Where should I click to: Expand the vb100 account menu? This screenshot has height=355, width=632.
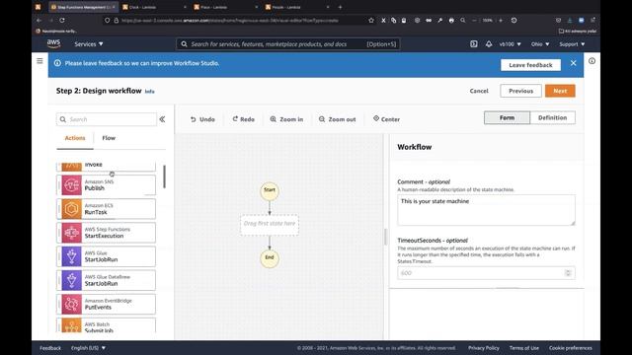click(x=510, y=43)
